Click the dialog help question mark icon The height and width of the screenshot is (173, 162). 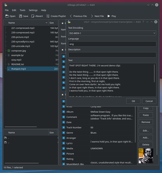pyautogui.click(x=143, y=22)
